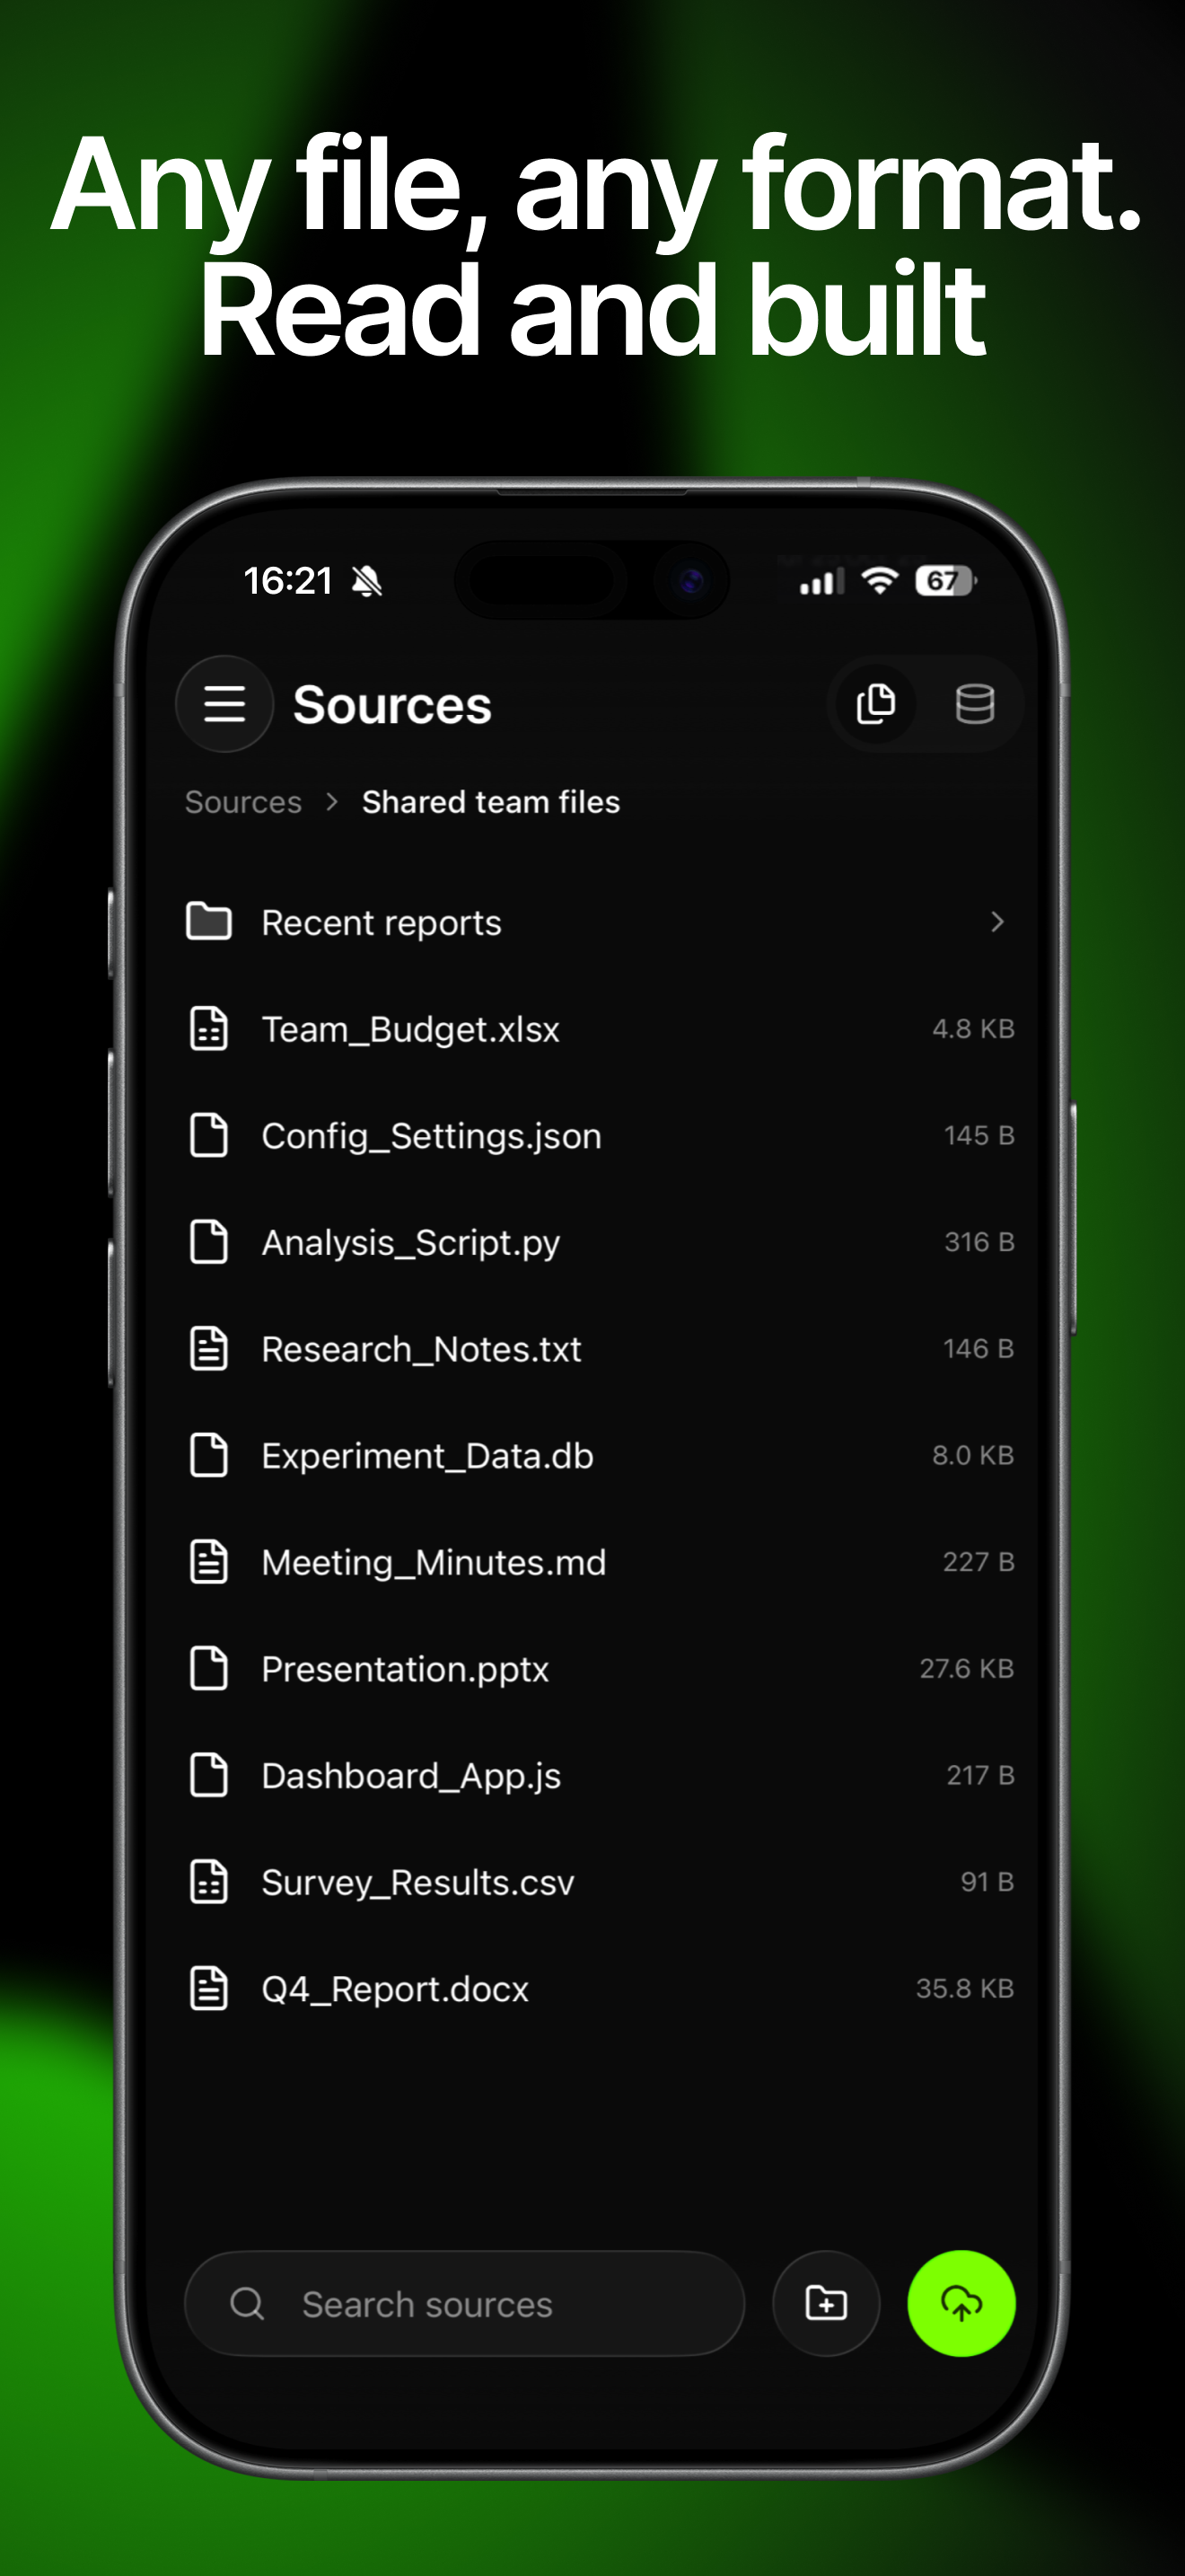This screenshot has width=1185, height=2576.
Task: Tap the new folder button
Action: tap(826, 2303)
